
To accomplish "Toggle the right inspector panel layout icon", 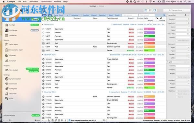I will point(155,10).
